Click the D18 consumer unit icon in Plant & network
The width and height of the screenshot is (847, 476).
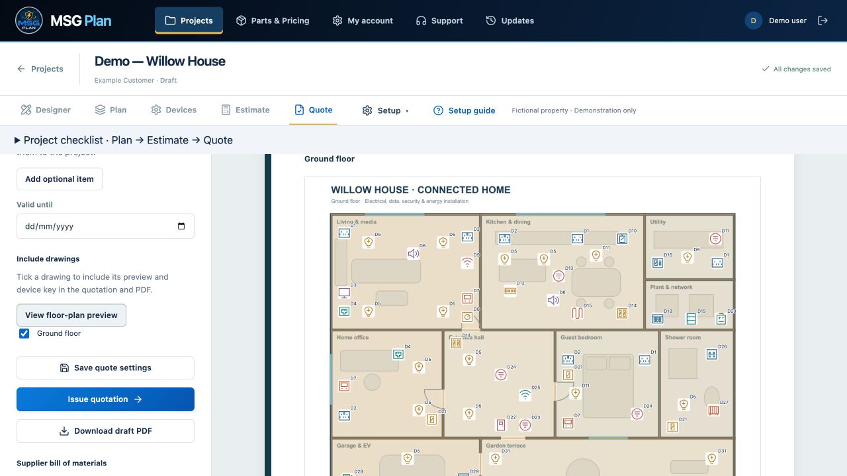coord(658,319)
